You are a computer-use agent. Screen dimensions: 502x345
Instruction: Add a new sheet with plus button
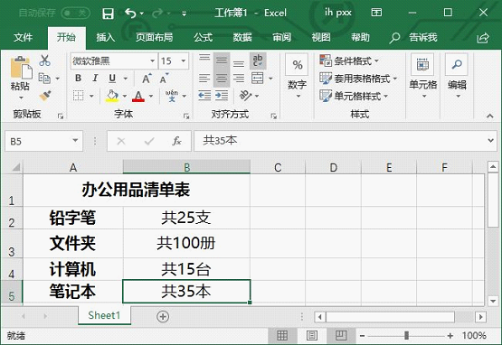coord(163,316)
